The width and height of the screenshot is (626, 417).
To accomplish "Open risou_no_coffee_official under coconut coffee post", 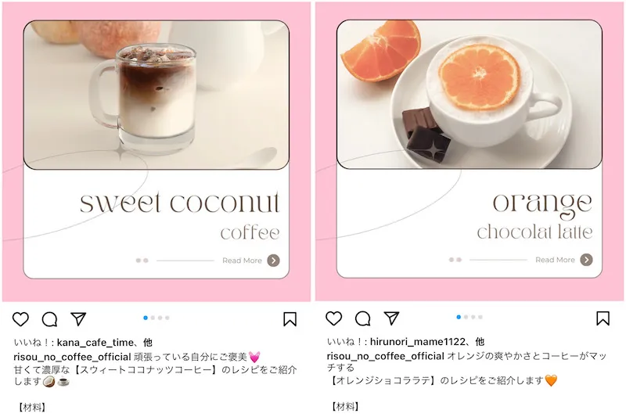I will click(72, 357).
